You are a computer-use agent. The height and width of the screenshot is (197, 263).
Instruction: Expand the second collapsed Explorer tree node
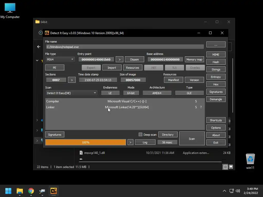point(37,130)
